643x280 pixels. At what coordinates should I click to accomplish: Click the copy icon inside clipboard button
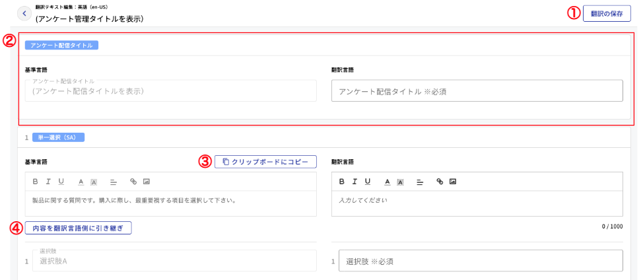tap(225, 162)
